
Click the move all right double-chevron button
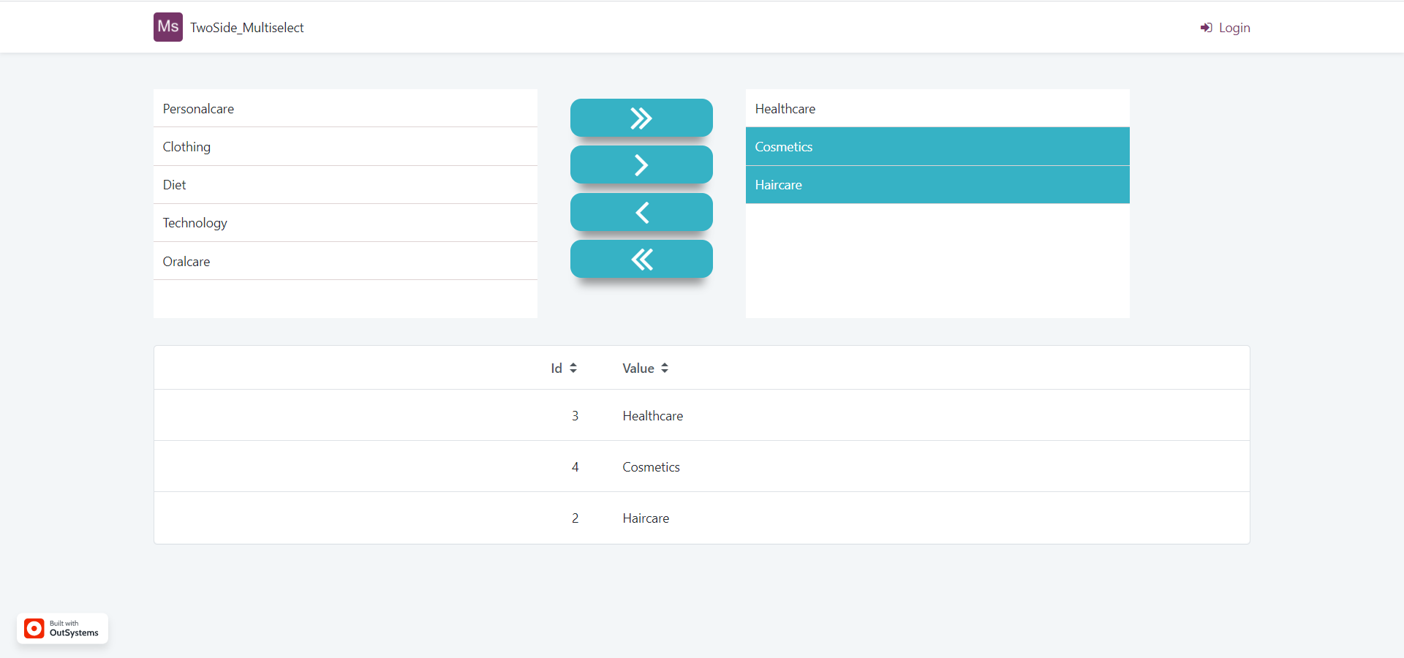(x=641, y=118)
